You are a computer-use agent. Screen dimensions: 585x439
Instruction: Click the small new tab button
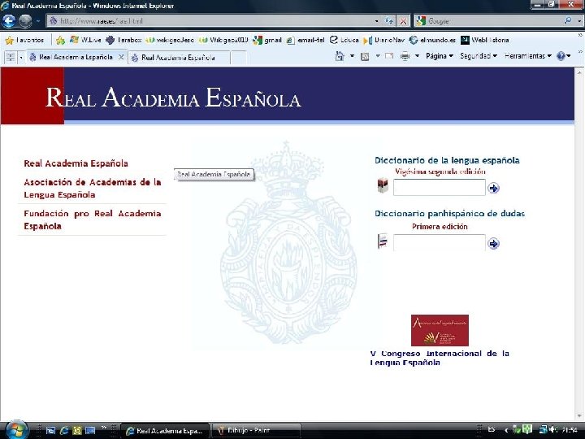coord(239,58)
